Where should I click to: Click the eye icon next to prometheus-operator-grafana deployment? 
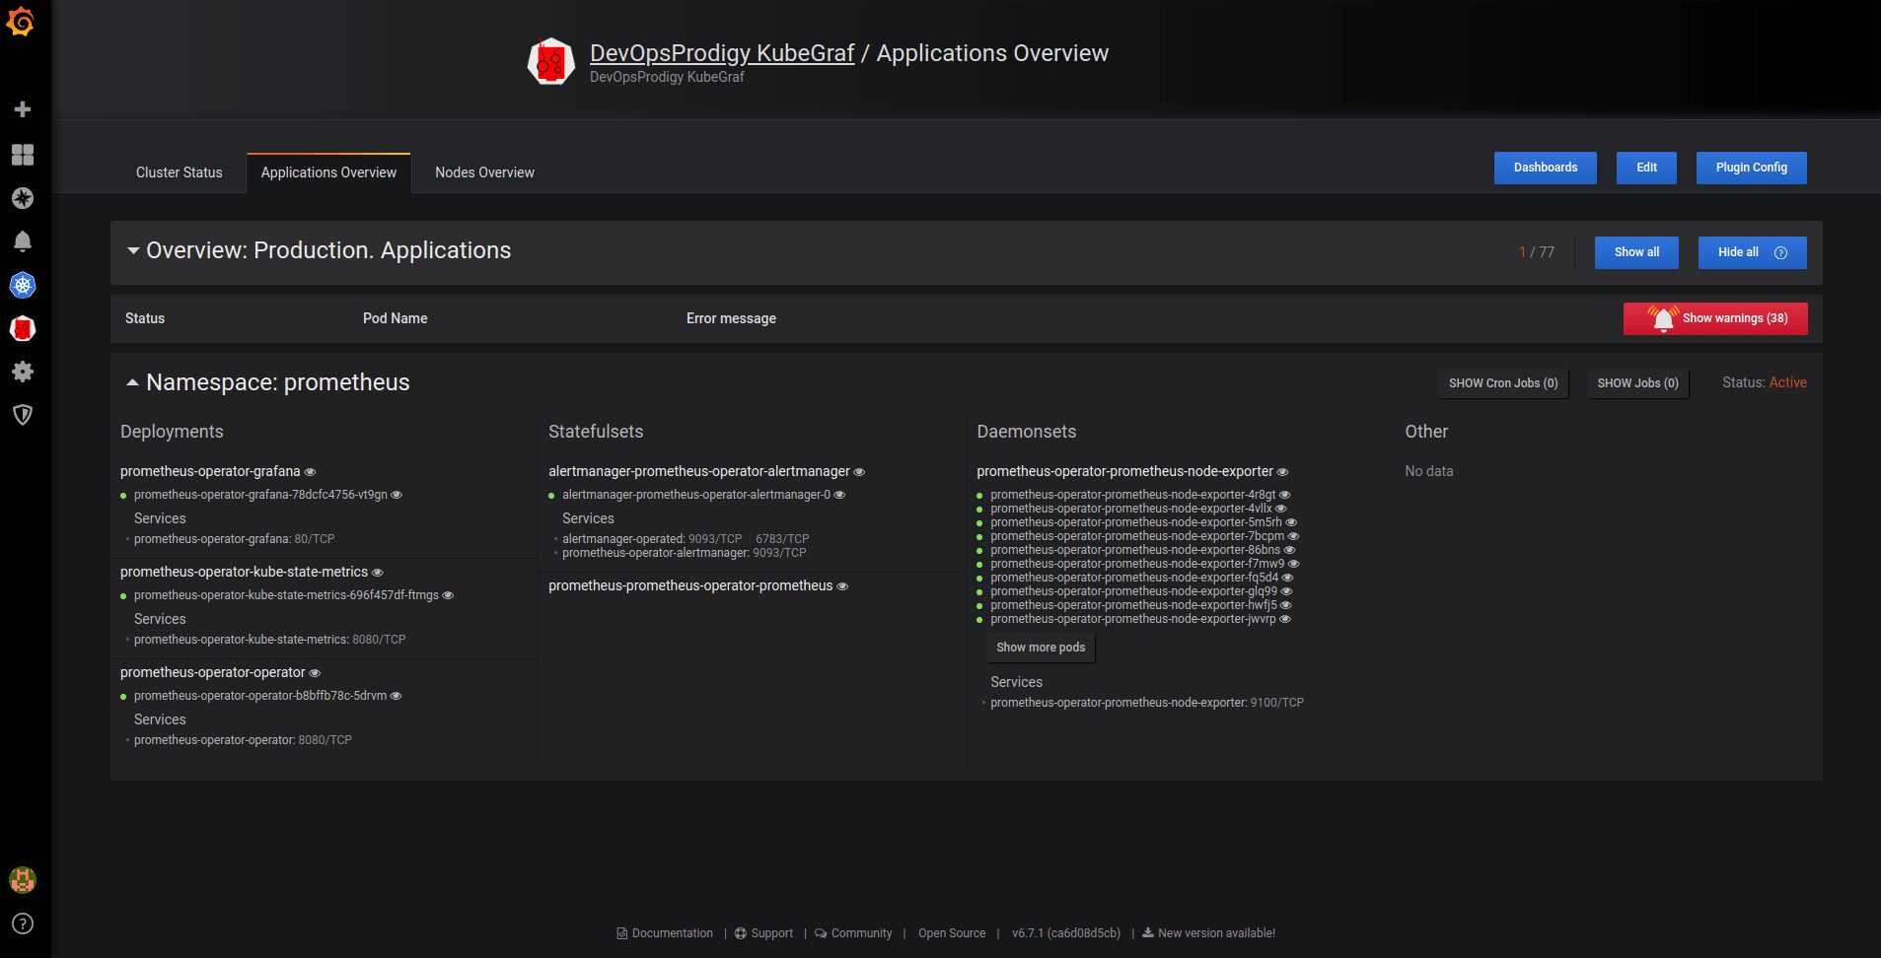point(310,472)
